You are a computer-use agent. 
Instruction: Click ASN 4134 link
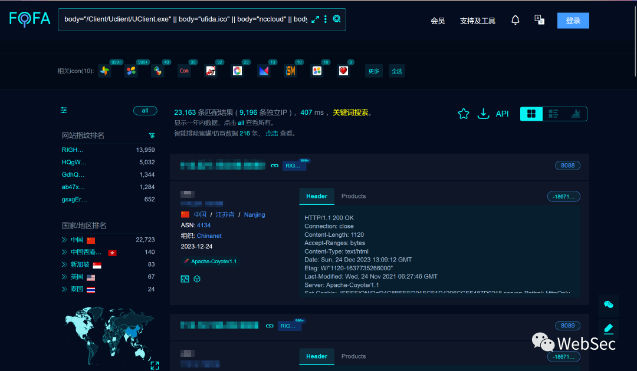(203, 225)
